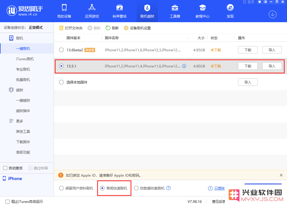
Task: Select 一键刷机 in sidebar
Action: pyautogui.click(x=27, y=48)
